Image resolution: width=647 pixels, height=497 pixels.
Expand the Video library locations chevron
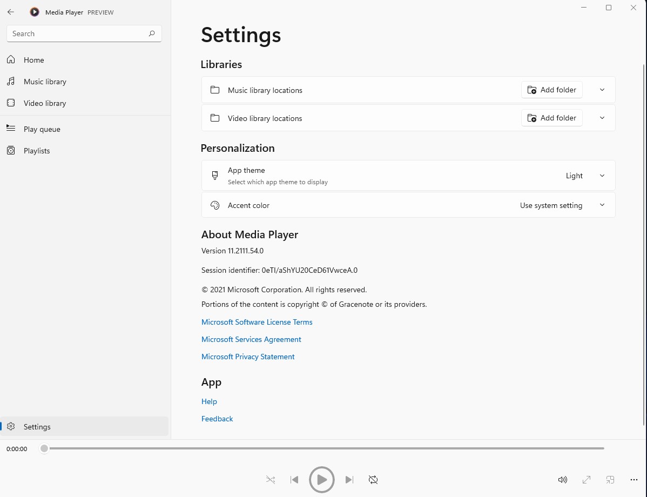tap(602, 118)
